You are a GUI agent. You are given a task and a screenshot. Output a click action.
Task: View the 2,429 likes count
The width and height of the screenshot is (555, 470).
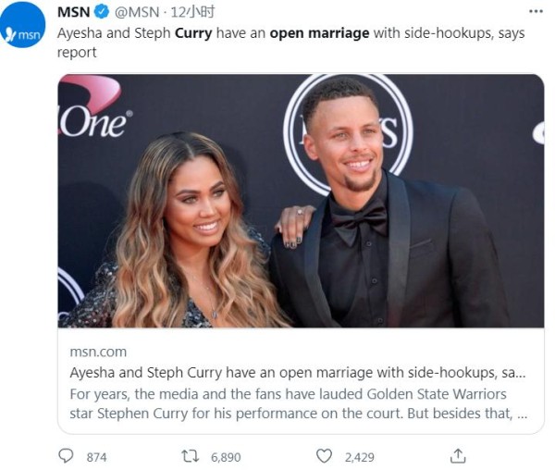360,457
